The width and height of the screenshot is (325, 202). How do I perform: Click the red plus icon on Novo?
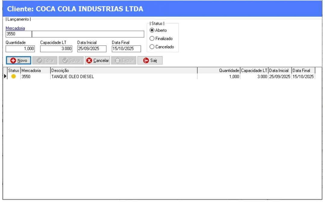tap(13, 60)
